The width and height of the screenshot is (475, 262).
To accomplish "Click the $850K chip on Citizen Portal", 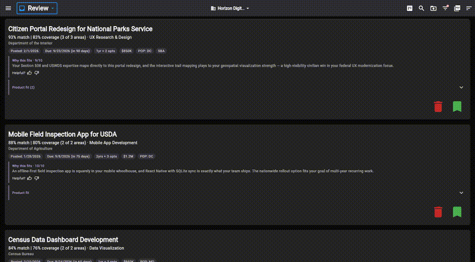I will pos(127,51).
